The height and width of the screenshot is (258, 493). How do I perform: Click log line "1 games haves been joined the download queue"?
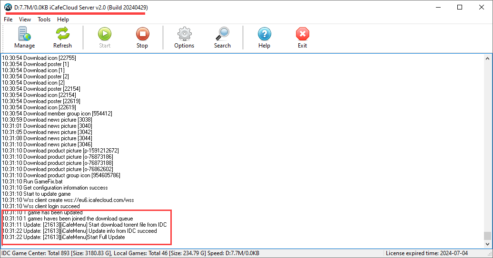68,219
